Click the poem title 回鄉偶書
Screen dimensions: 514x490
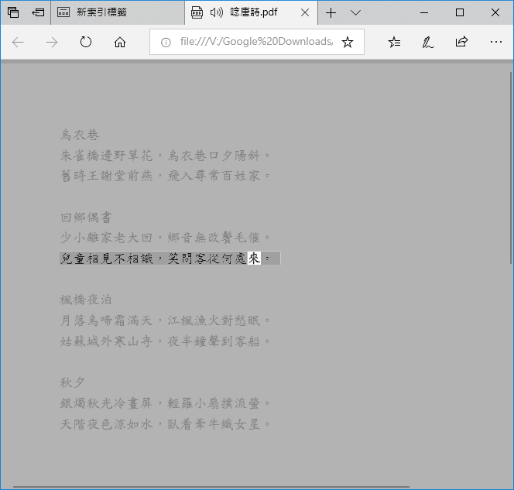pyautogui.click(x=86, y=218)
